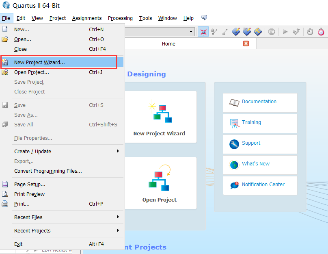Click the New Project Wizard home card
Screen dimensions: 328x254
(x=161, y=117)
